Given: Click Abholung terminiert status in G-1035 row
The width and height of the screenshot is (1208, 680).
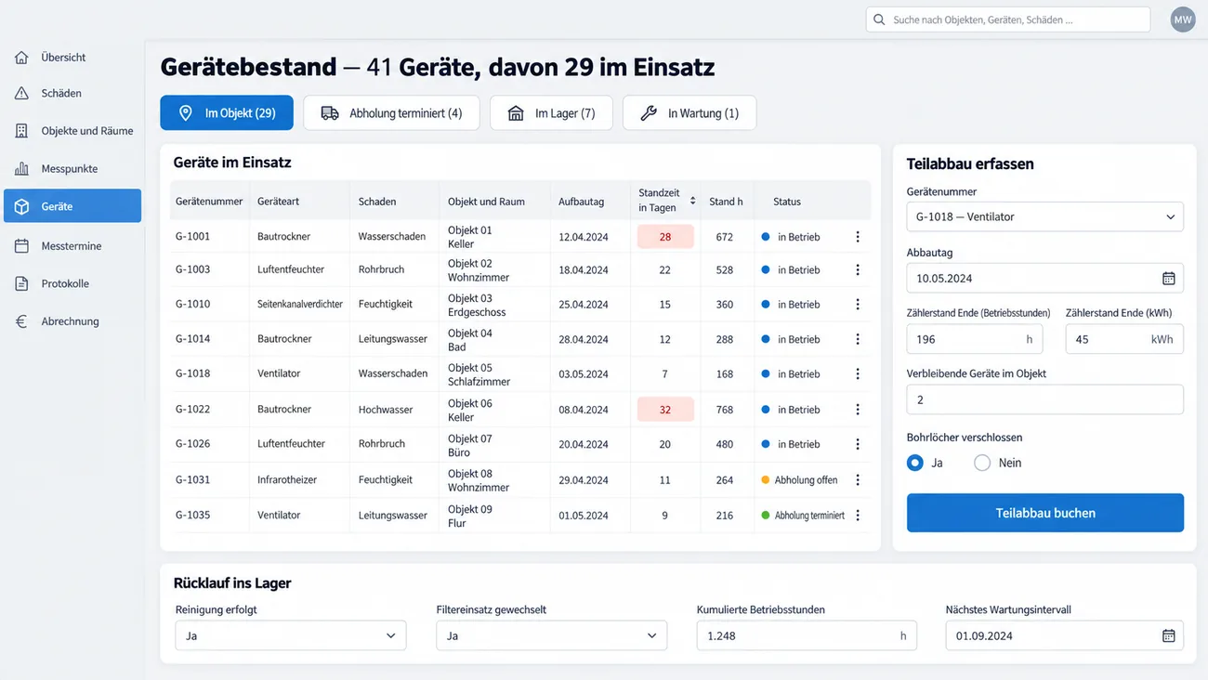Looking at the screenshot, I should pyautogui.click(x=803, y=516).
